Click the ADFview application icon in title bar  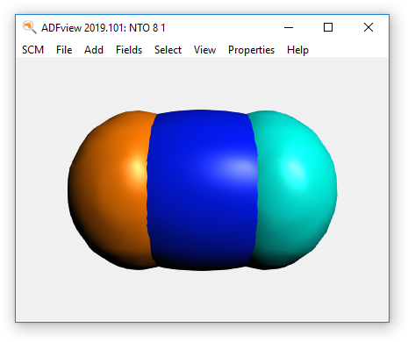pyautogui.click(x=30, y=27)
